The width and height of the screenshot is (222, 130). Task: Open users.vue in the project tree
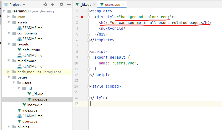point(30,121)
